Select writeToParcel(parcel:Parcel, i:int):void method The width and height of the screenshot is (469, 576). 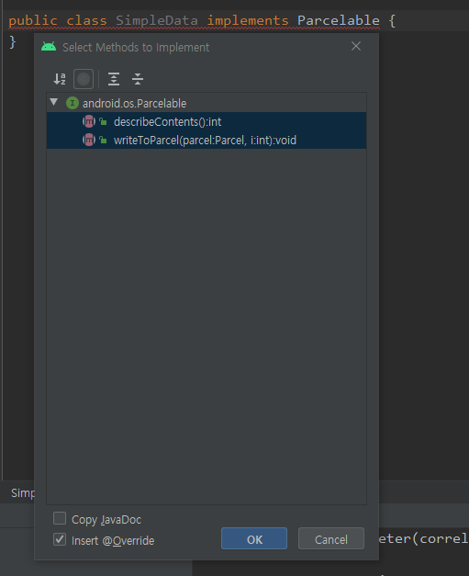tap(207, 140)
